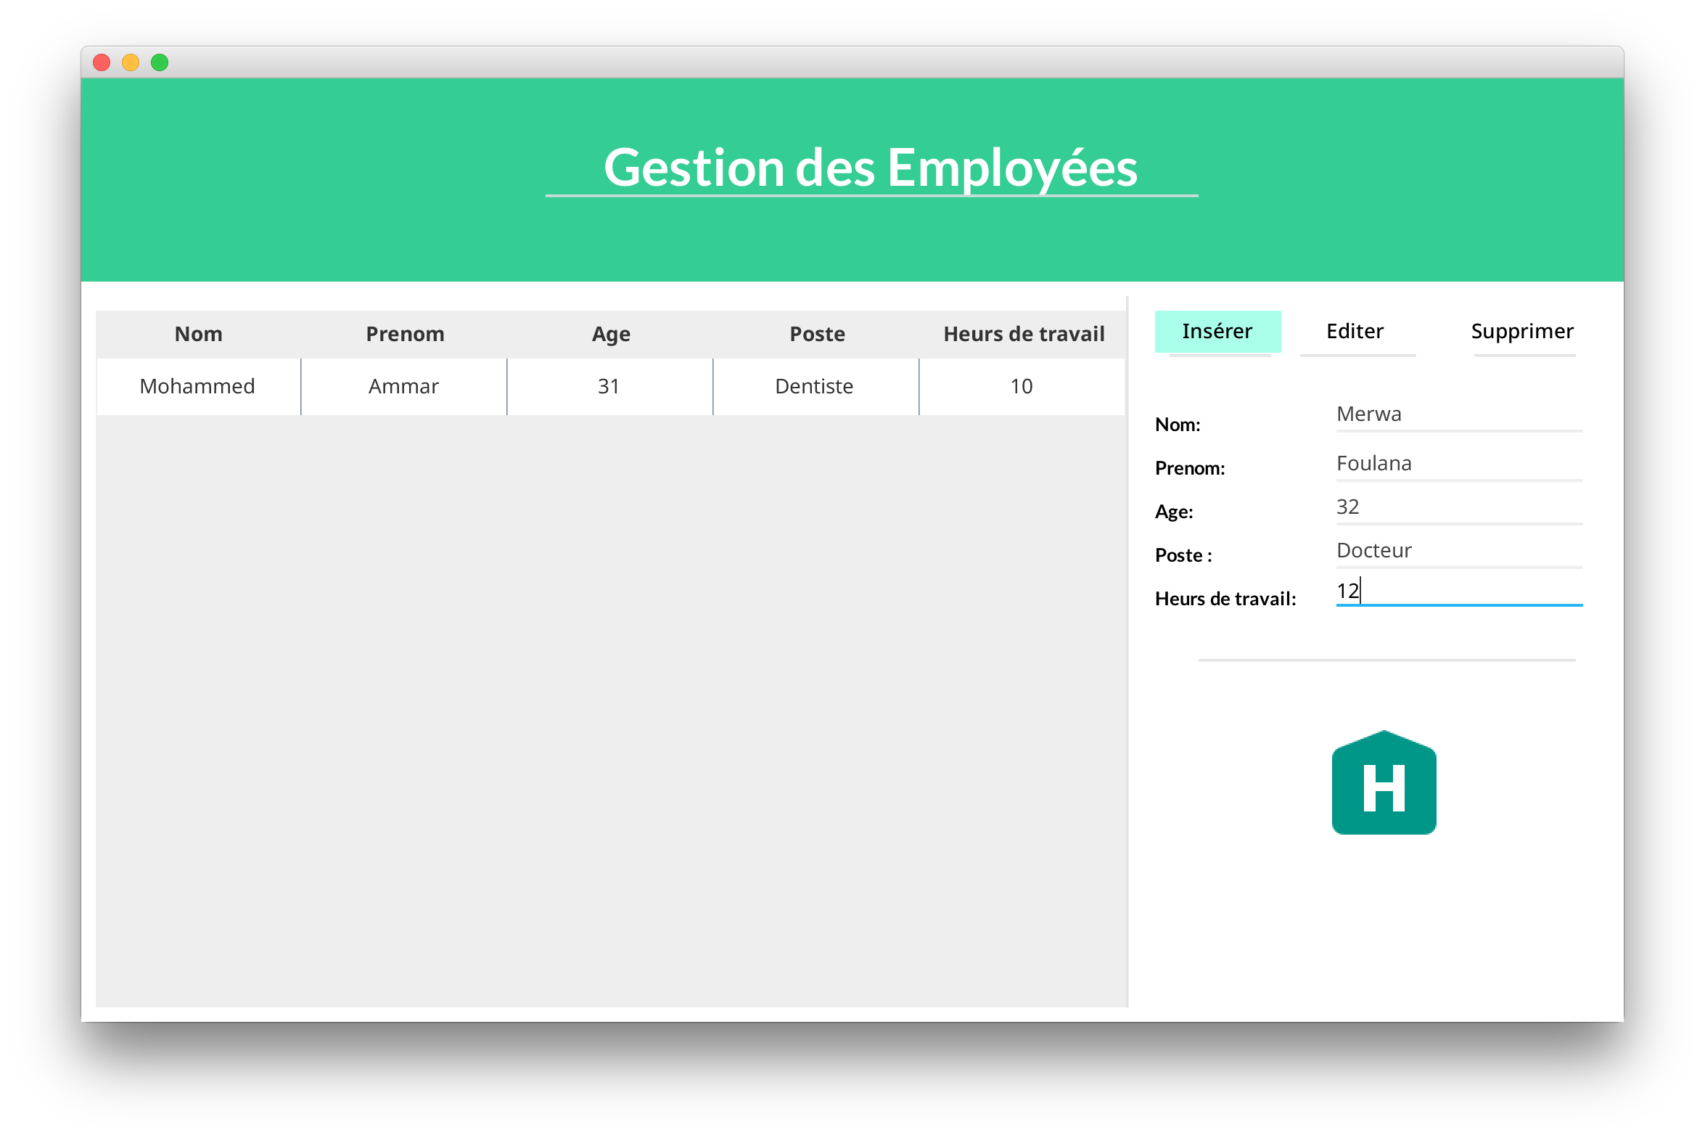Click the hospital 'H' logo icon
The width and height of the screenshot is (1705, 1138).
click(1384, 784)
